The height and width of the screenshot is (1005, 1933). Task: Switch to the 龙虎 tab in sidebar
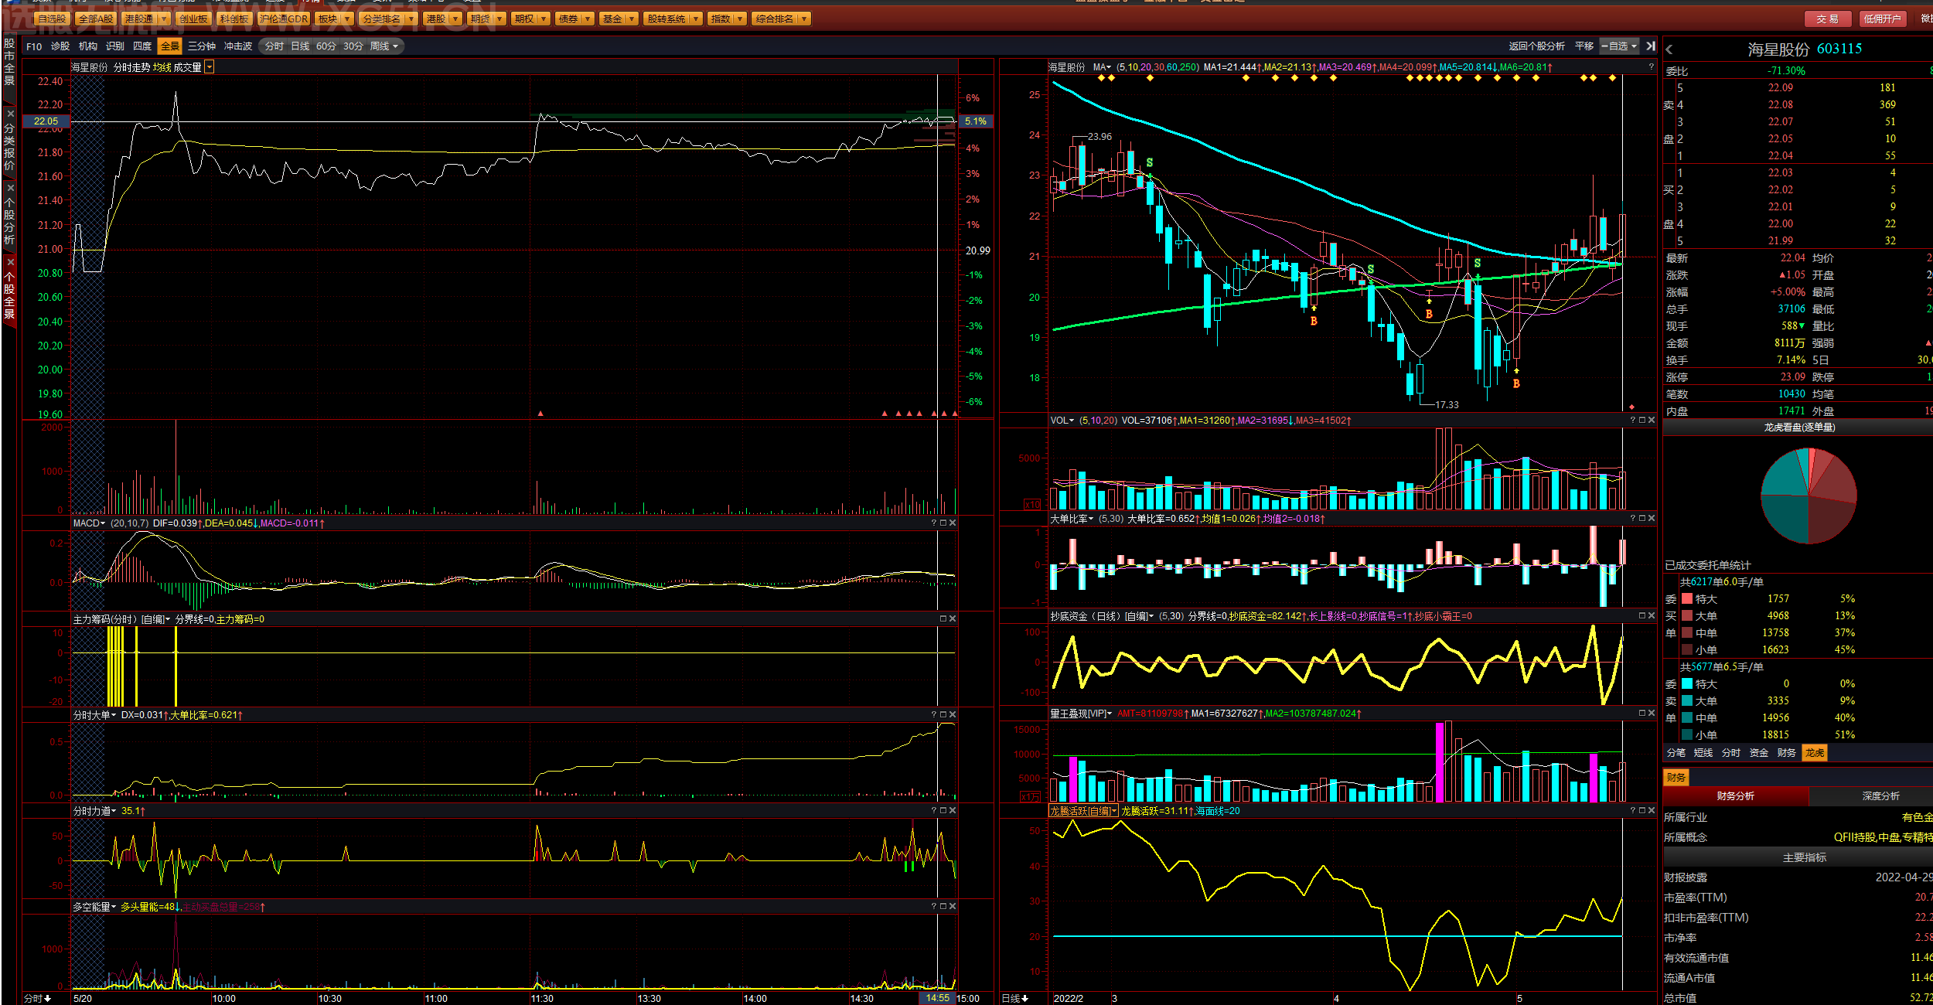(x=1815, y=753)
